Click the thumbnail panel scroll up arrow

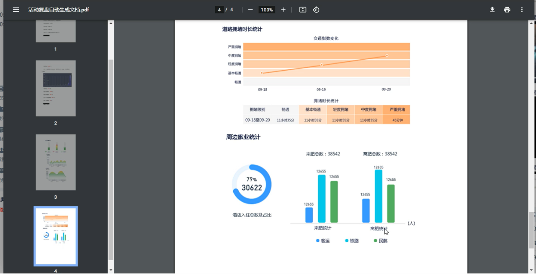tap(111, 23)
